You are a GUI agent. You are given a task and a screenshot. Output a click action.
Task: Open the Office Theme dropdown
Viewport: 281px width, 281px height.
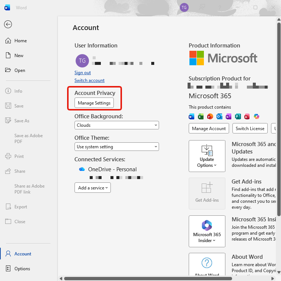(x=117, y=146)
